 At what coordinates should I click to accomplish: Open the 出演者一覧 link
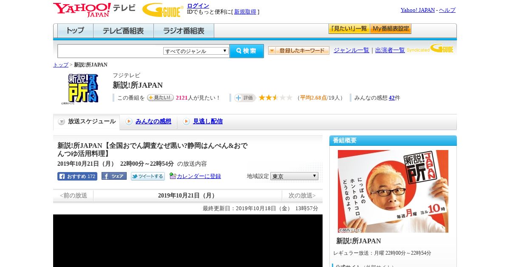click(390, 50)
